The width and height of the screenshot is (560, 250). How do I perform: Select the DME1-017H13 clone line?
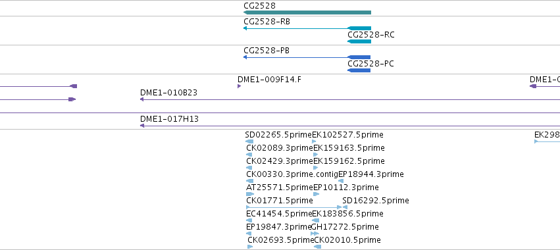(x=350, y=126)
